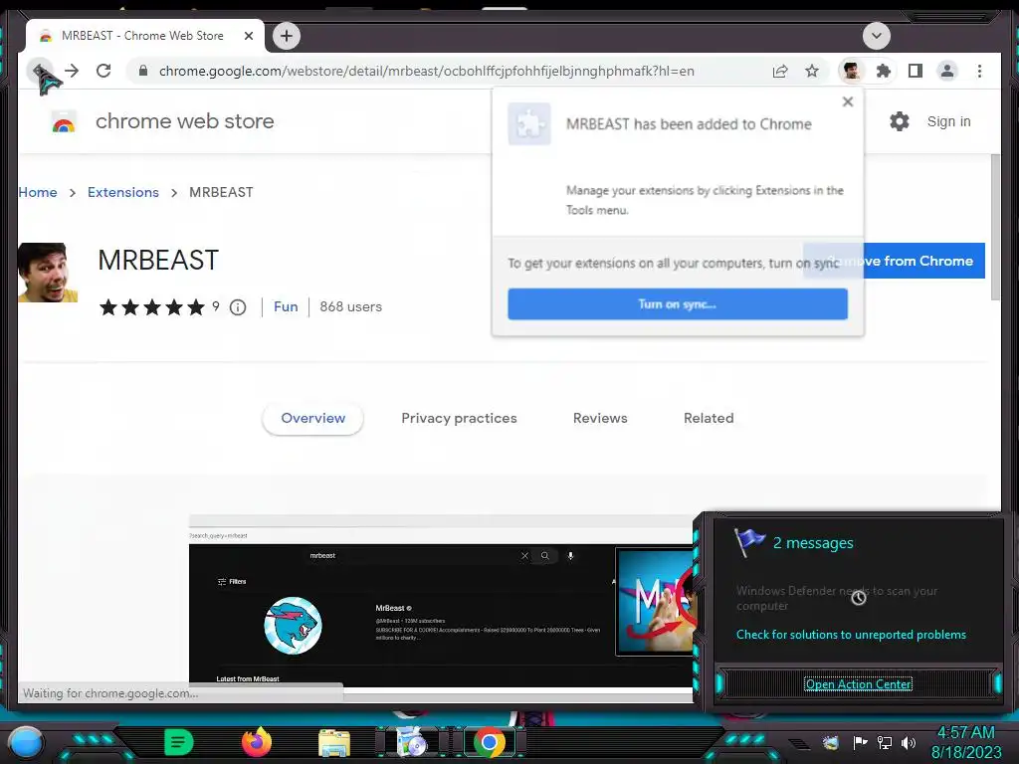The width and height of the screenshot is (1019, 764).
Task: Launch Firefox from the taskbar
Action: [x=256, y=742]
